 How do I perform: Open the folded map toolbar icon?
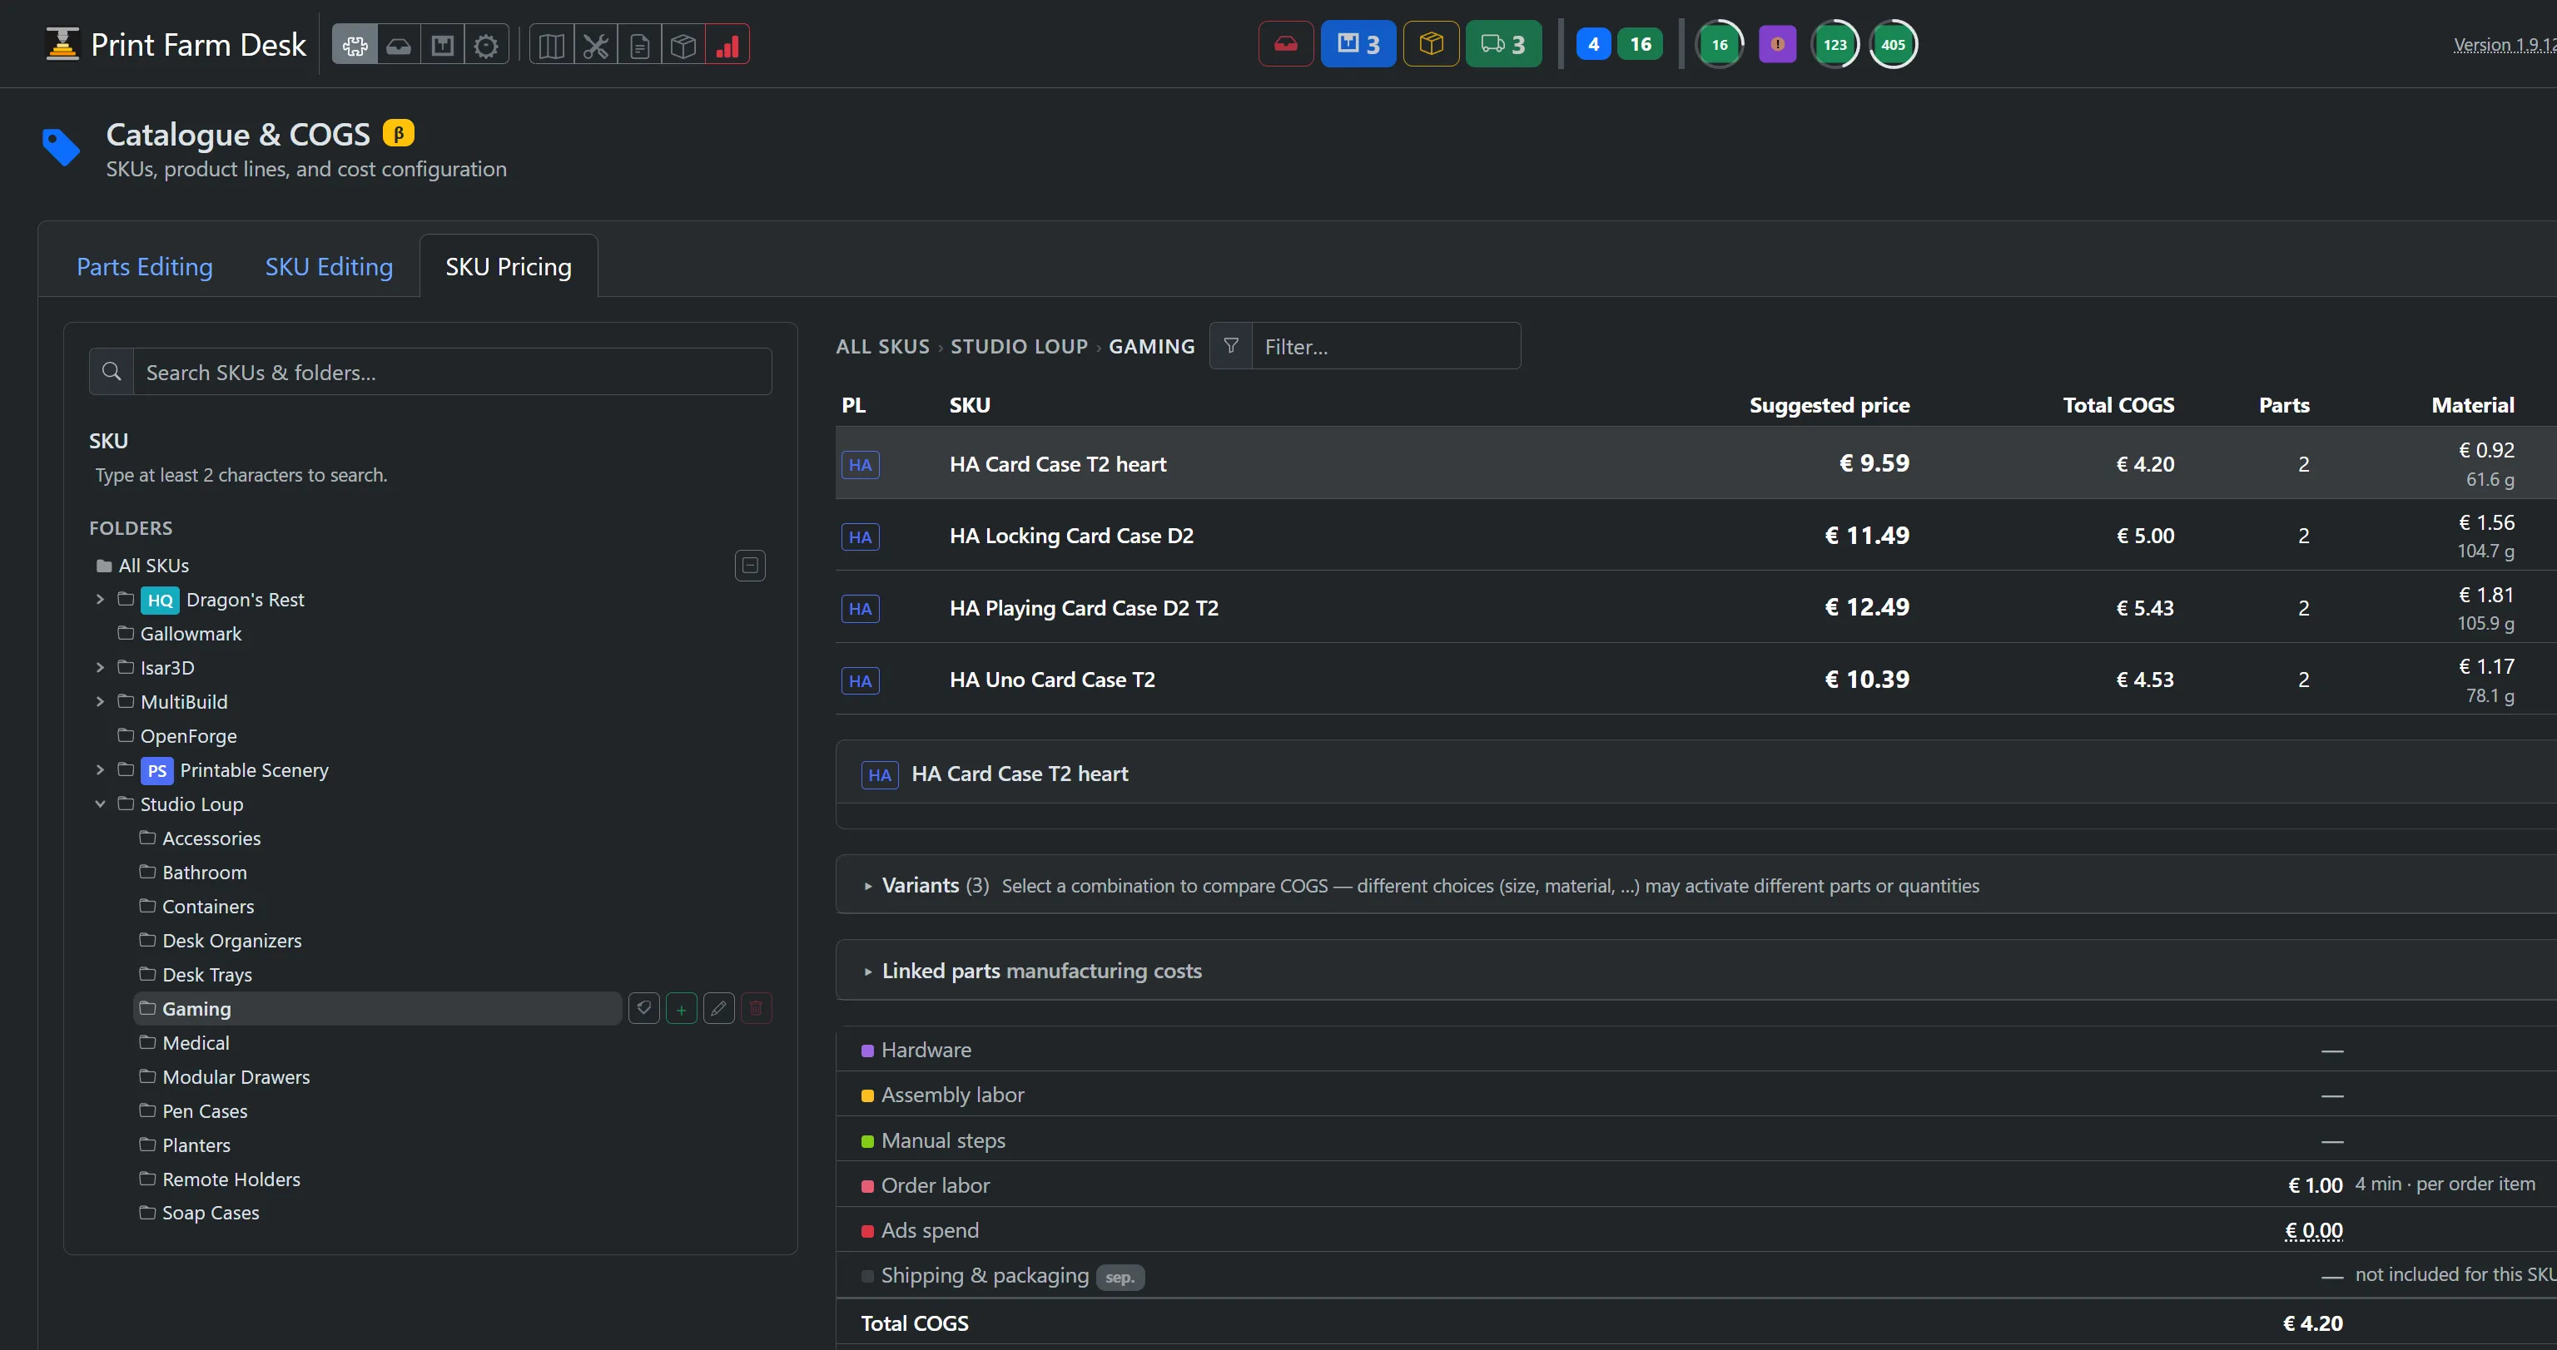552,45
